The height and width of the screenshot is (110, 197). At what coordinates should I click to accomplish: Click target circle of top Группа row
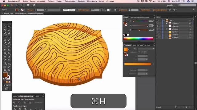click(x=190, y=23)
